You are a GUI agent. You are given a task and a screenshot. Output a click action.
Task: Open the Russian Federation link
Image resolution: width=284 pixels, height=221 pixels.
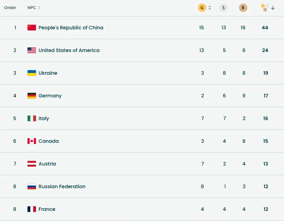click(62, 186)
